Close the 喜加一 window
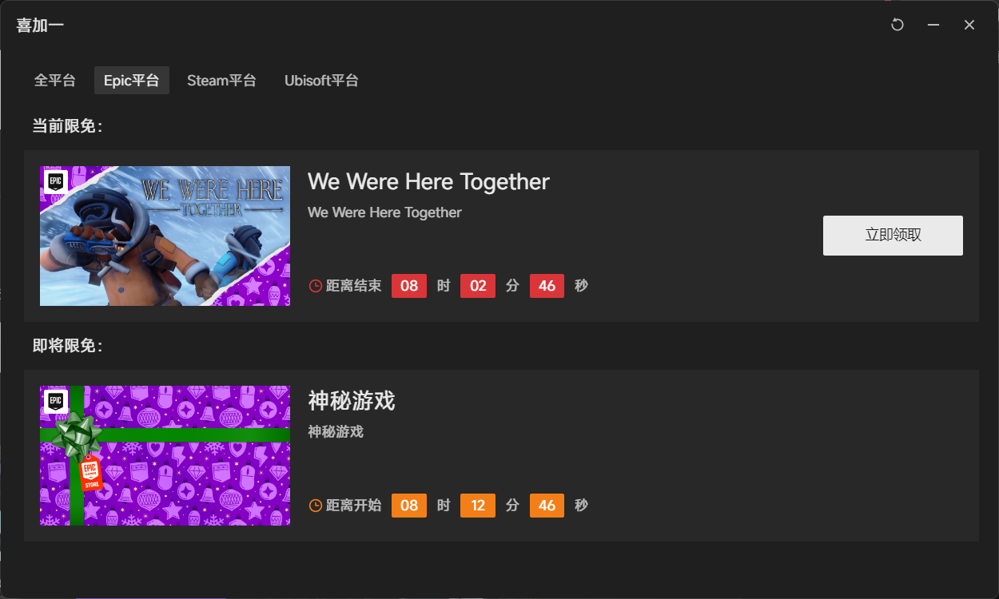Screen dimensions: 999x599 [969, 25]
